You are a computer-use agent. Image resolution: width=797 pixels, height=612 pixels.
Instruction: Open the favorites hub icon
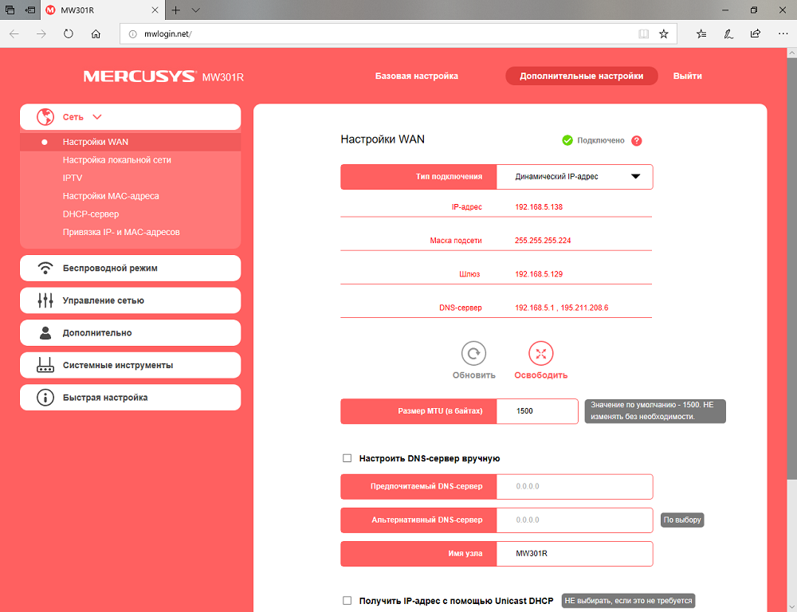point(701,34)
